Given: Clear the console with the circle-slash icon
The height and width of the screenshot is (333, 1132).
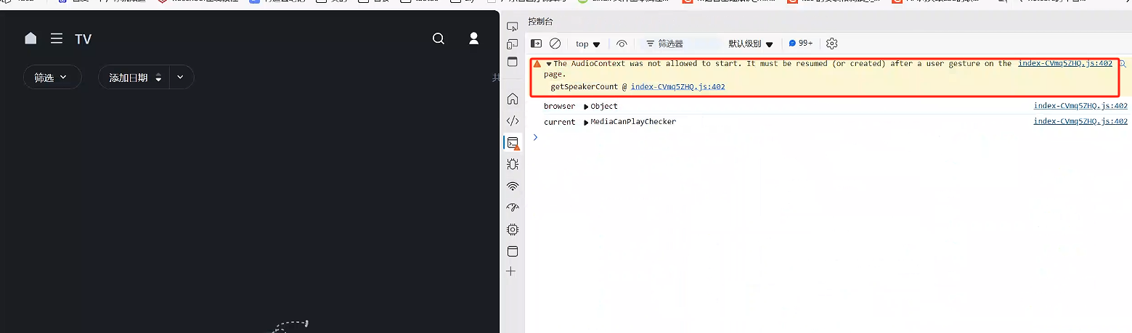Looking at the screenshot, I should pos(555,44).
